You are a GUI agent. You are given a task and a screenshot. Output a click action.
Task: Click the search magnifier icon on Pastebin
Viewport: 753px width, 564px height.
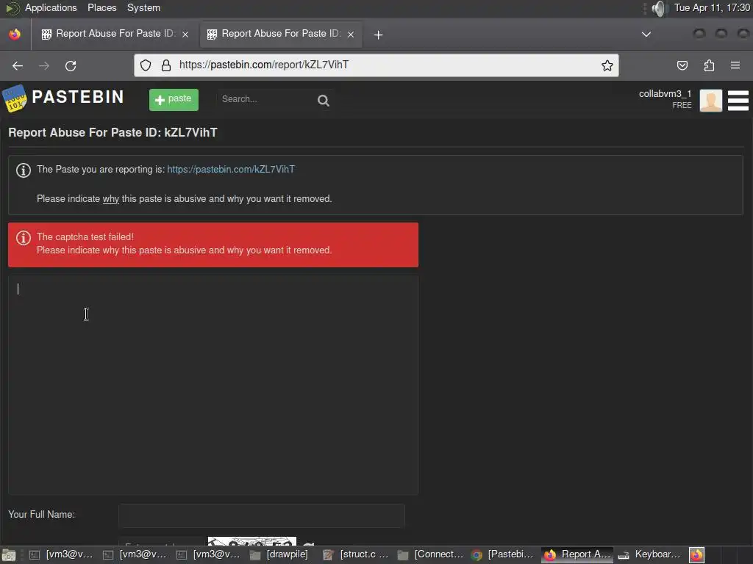pos(324,100)
